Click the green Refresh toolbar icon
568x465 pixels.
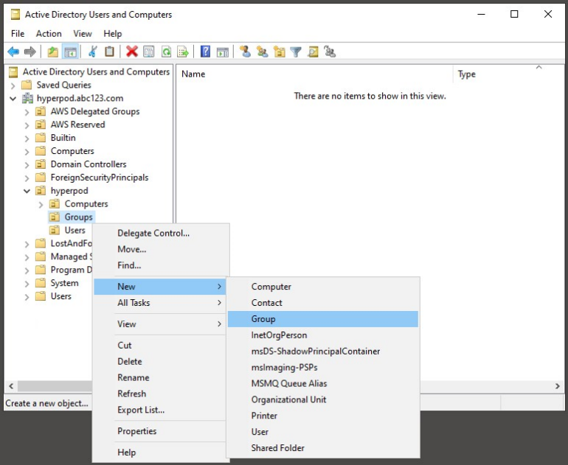coord(166,52)
